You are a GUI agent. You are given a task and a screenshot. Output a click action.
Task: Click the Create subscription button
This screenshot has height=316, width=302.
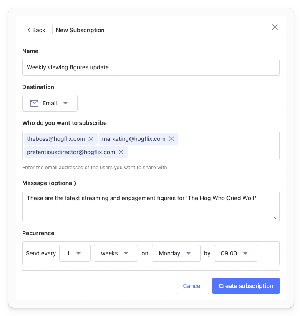(x=246, y=286)
